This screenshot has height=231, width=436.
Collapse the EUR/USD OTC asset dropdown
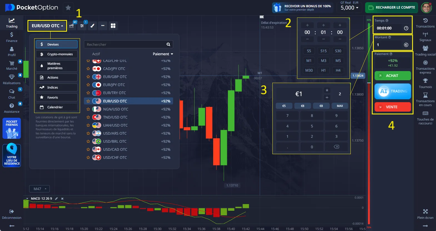(47, 26)
